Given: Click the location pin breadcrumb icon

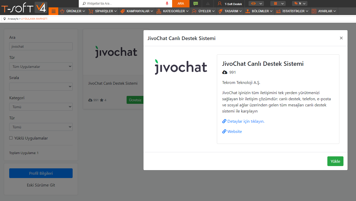Looking at the screenshot, I should (x=5, y=19).
